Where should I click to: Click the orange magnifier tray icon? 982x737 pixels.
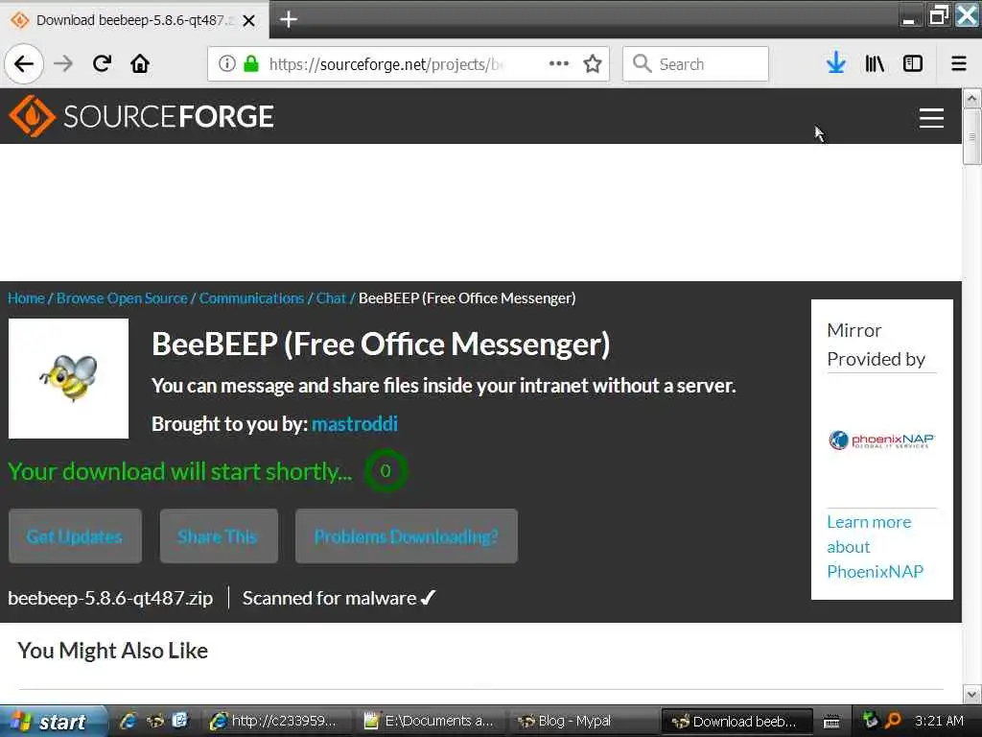(x=893, y=720)
